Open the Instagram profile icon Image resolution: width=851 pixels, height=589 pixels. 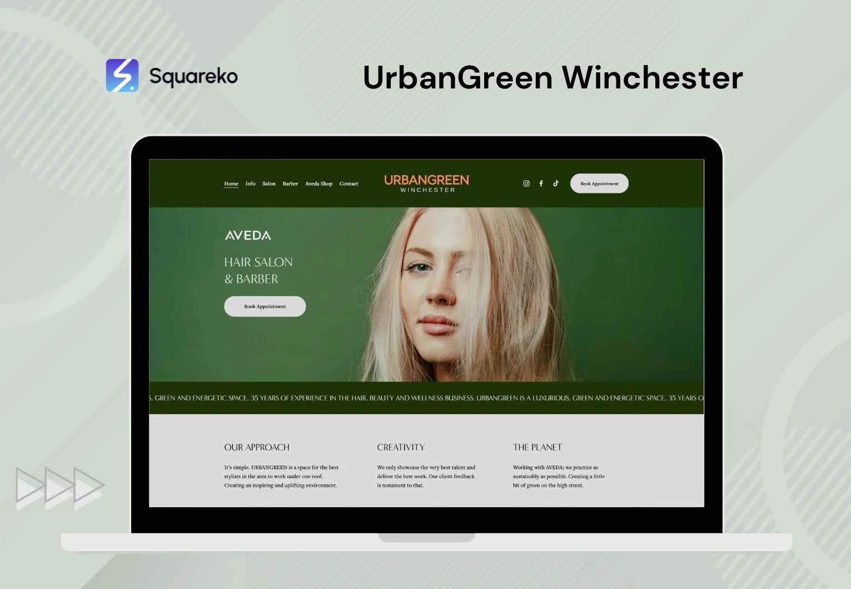coord(526,184)
